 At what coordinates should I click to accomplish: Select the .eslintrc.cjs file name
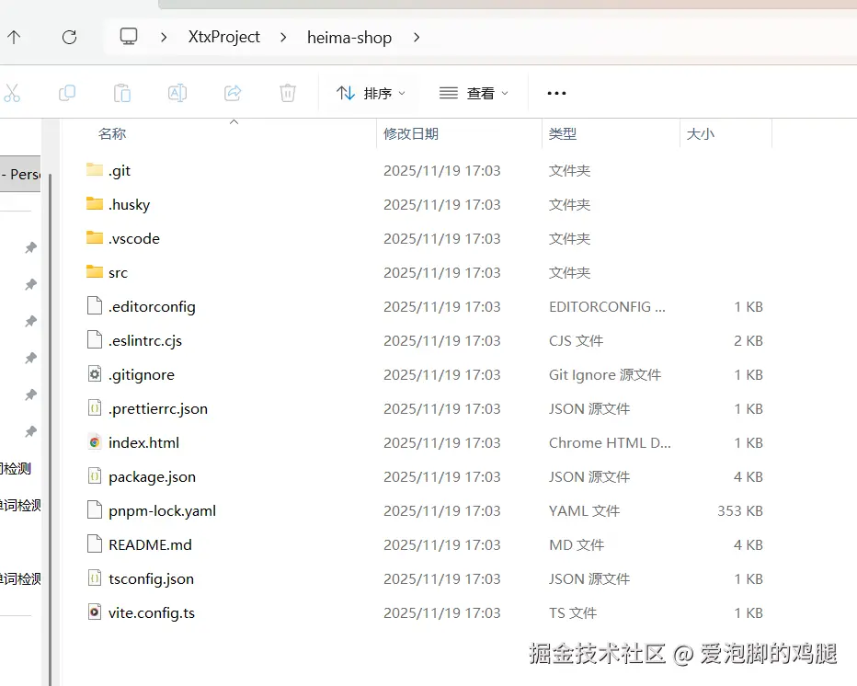tap(145, 340)
